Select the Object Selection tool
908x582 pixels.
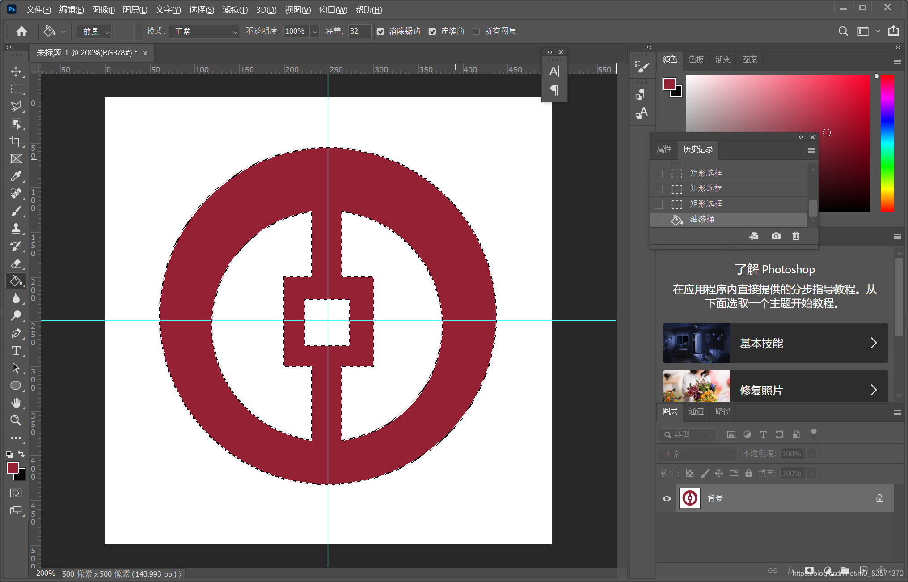16,124
